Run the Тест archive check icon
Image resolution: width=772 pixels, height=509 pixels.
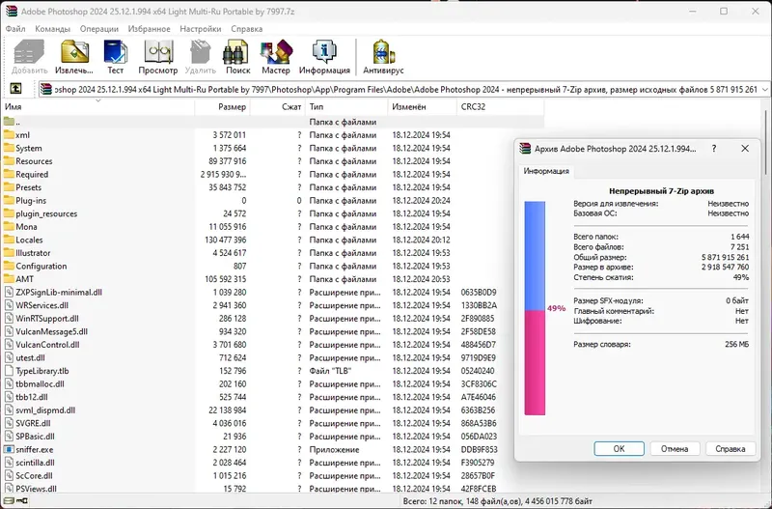tap(115, 52)
